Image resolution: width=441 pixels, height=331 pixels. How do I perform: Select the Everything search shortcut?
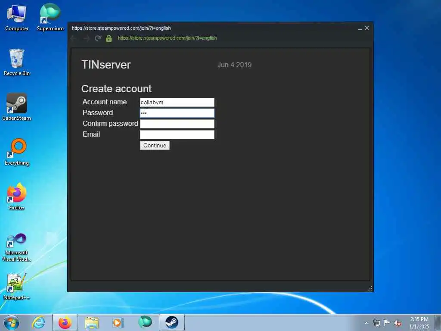pos(17,152)
